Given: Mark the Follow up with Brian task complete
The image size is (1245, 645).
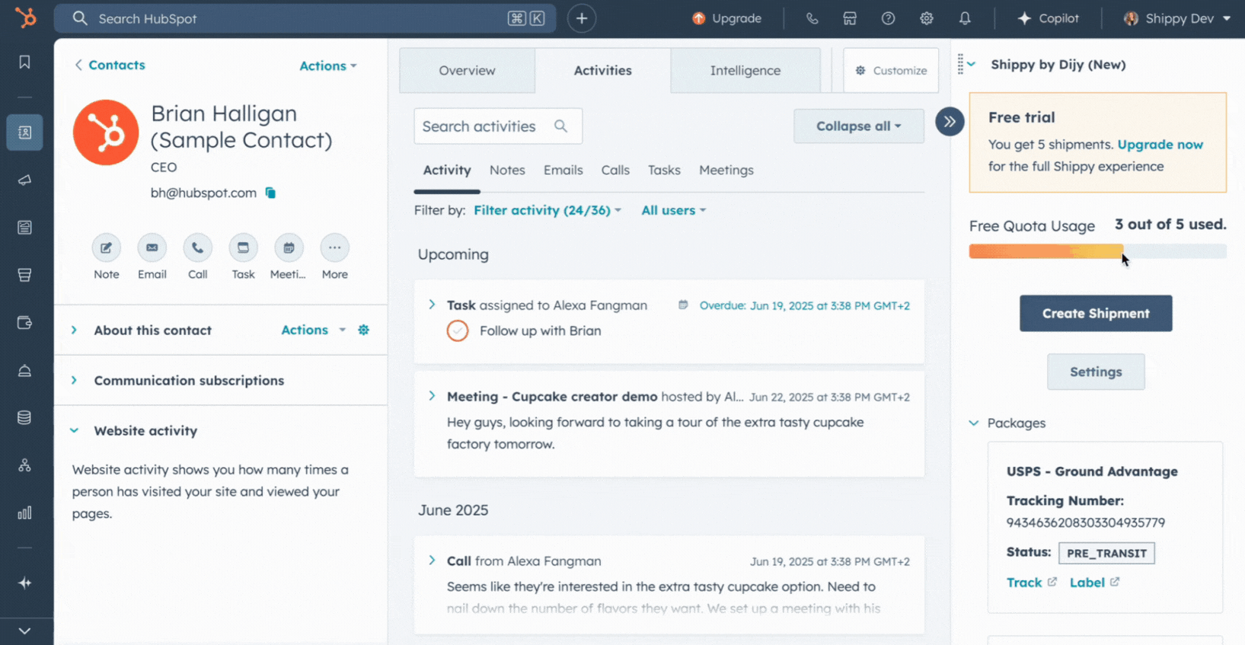Looking at the screenshot, I should (458, 330).
